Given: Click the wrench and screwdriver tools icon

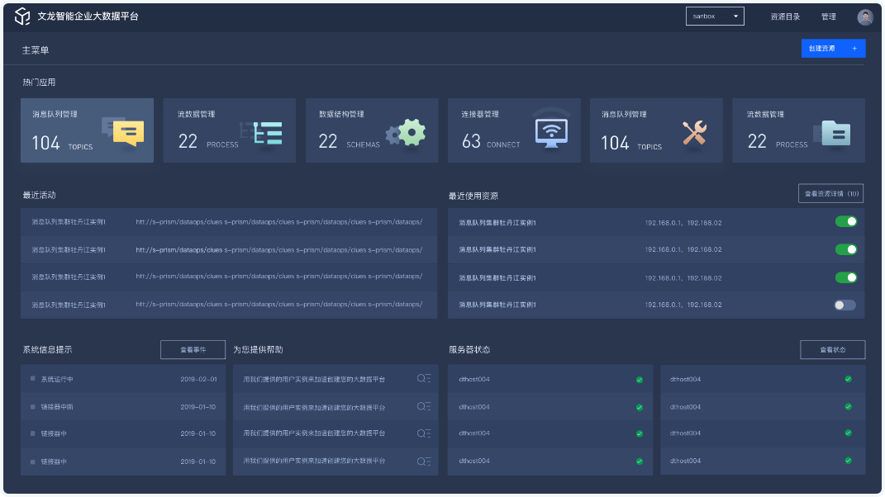Looking at the screenshot, I should click(x=695, y=133).
